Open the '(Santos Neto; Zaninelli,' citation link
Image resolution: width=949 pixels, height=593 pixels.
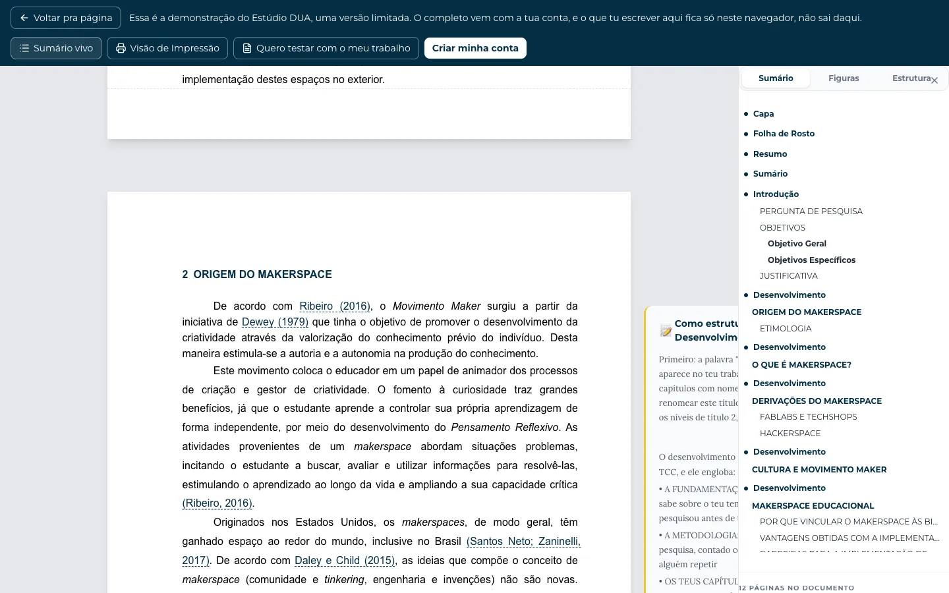(x=523, y=542)
